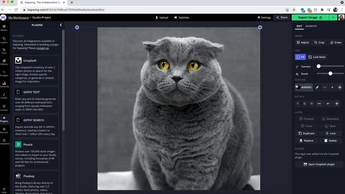Pick outline color with eyedropper
Image resolution: width=345 pixels, height=194 pixels.
coord(318,87)
